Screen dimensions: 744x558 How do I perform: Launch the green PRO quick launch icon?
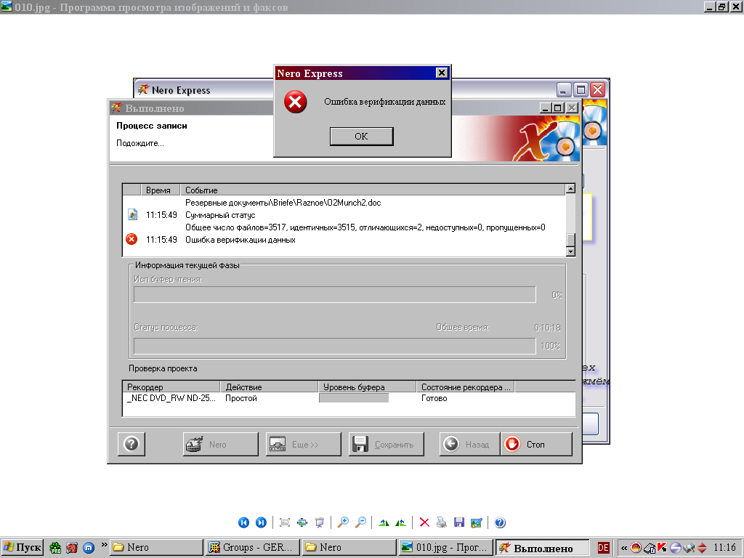point(55,548)
